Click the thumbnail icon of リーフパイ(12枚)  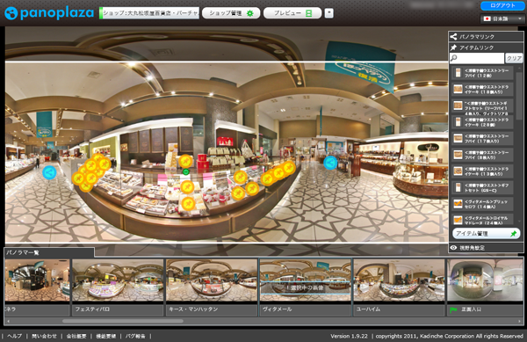(x=458, y=73)
